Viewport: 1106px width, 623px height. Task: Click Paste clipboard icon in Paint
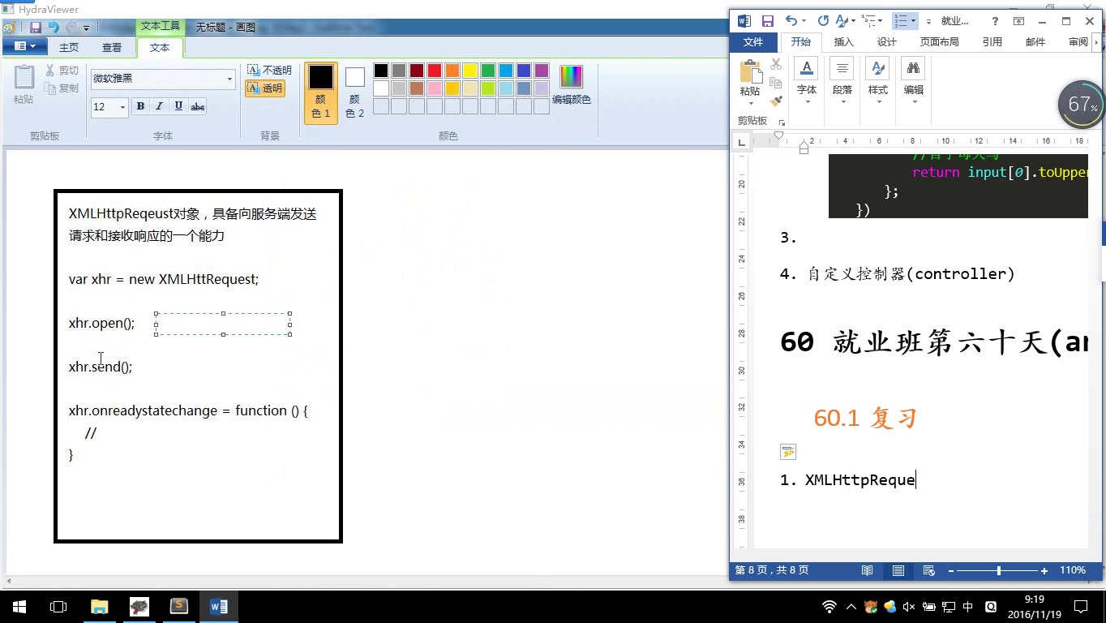[24, 77]
